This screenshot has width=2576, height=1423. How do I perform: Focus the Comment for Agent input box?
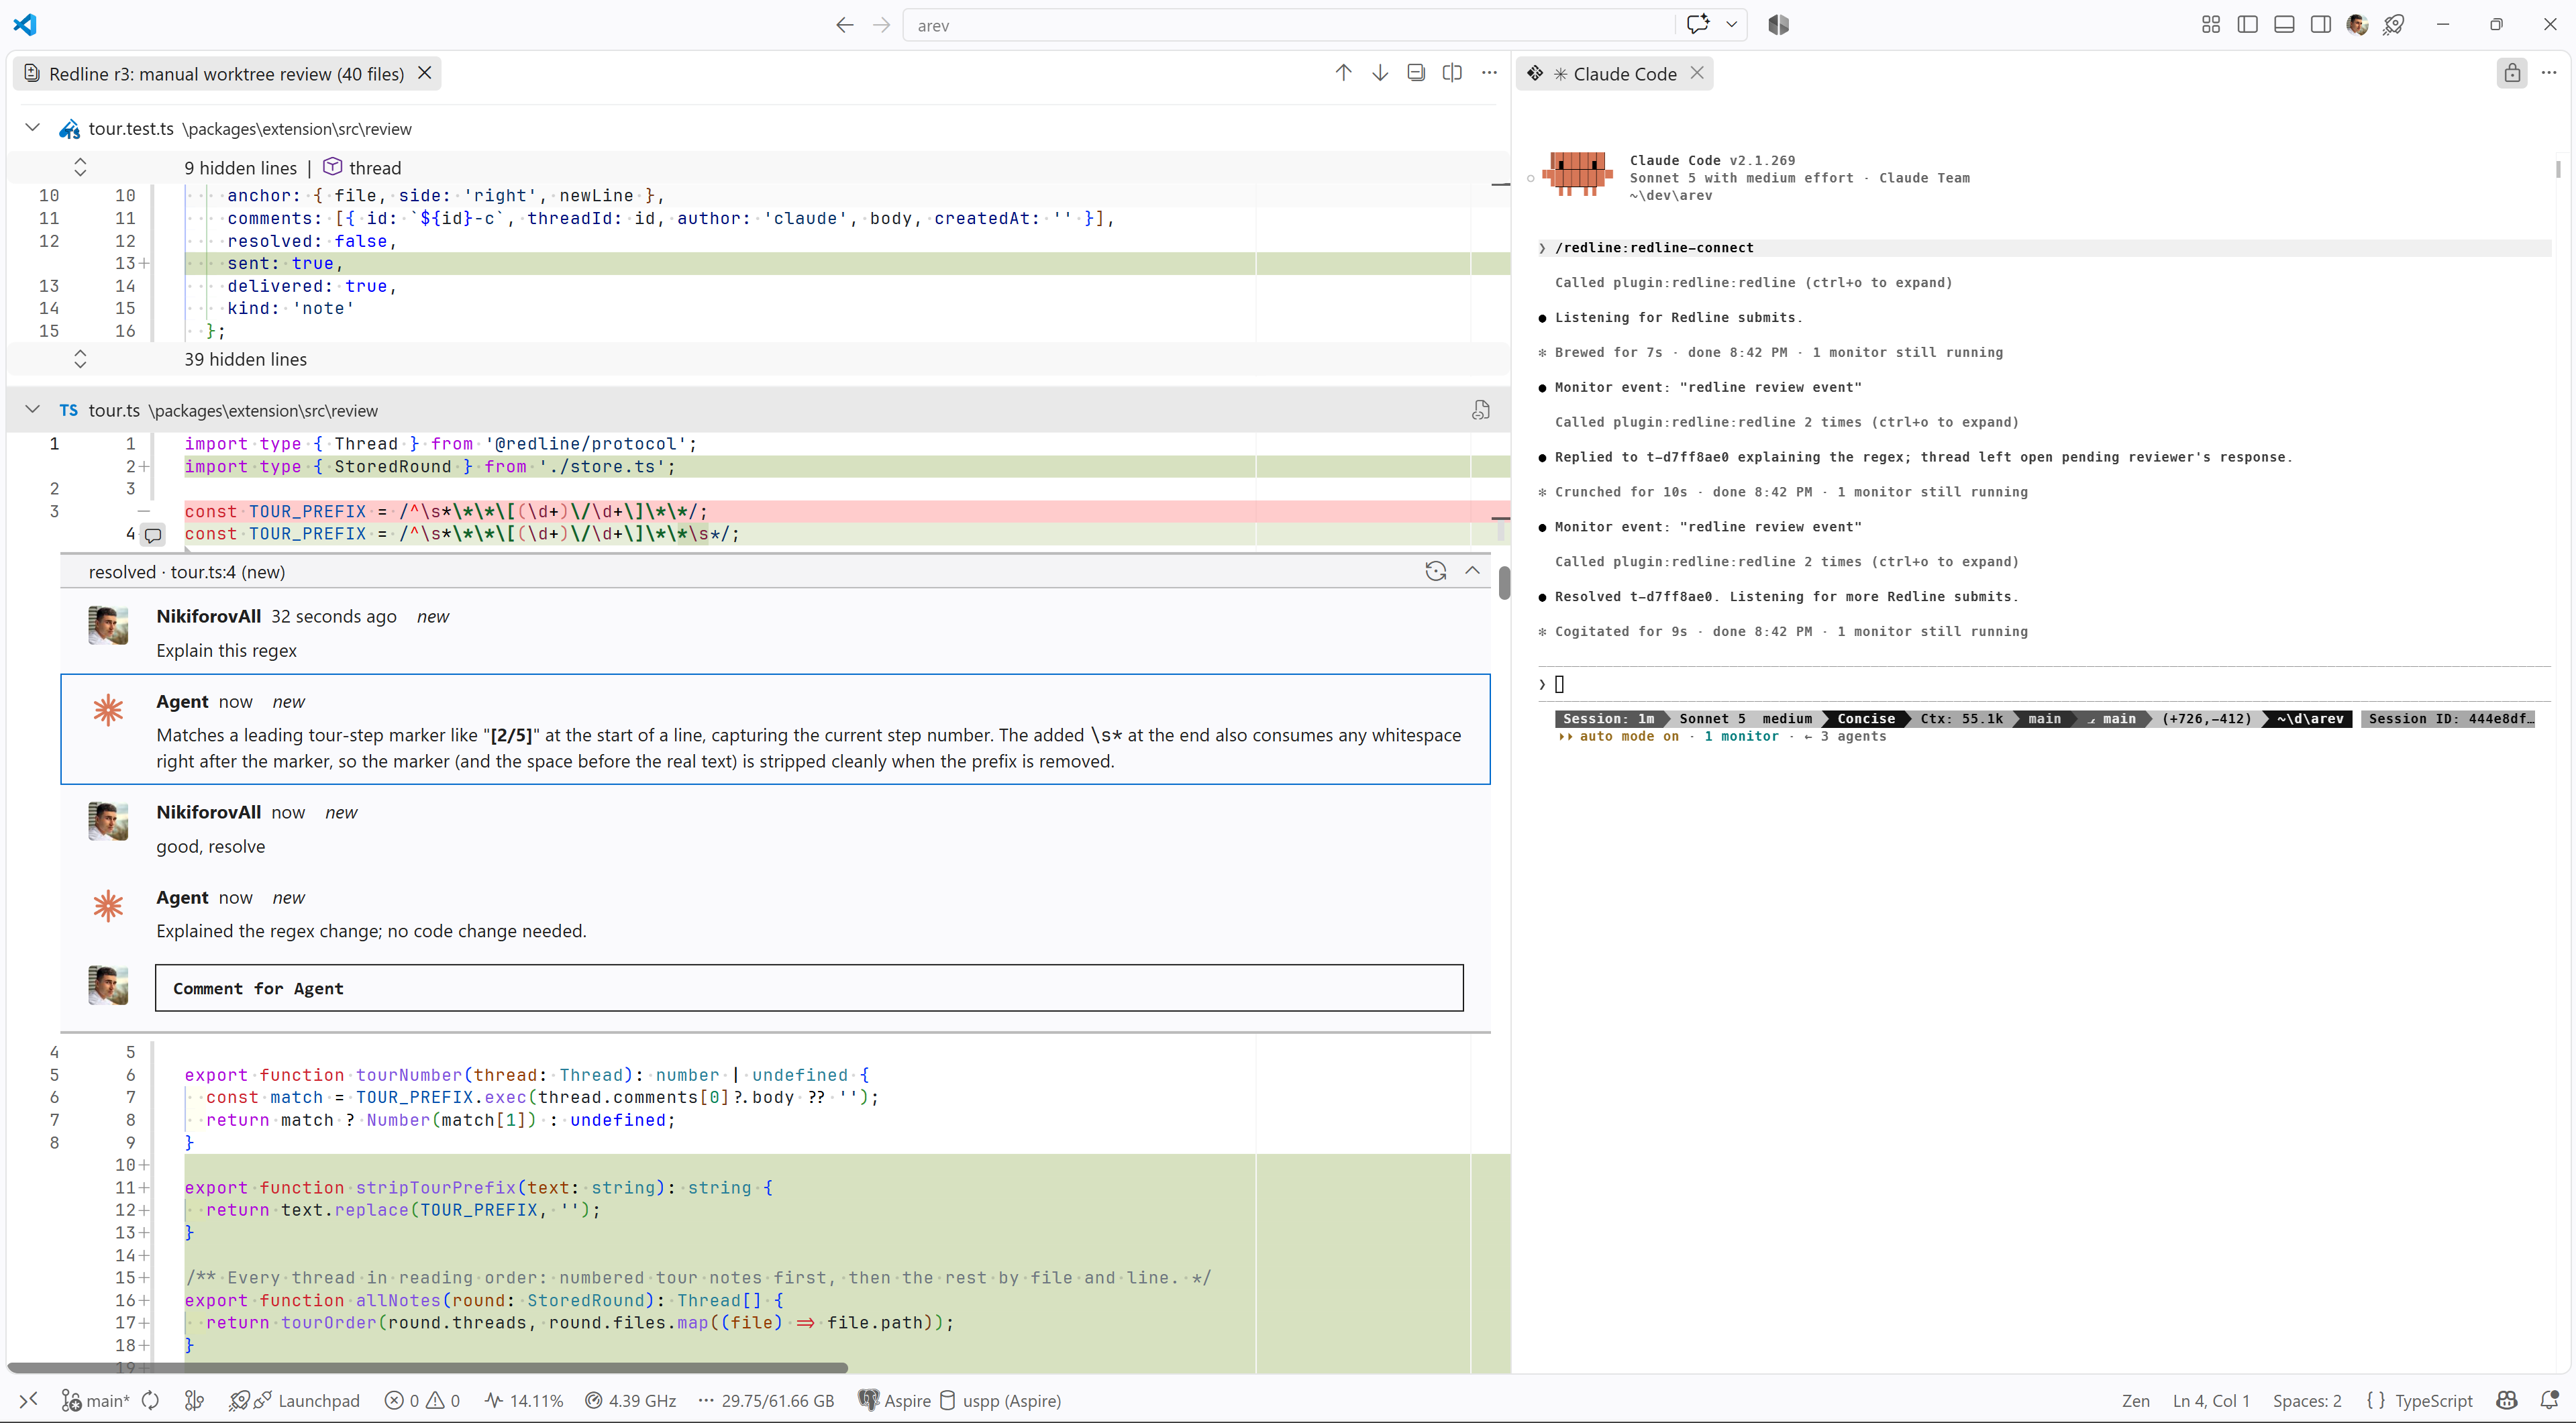(x=809, y=988)
